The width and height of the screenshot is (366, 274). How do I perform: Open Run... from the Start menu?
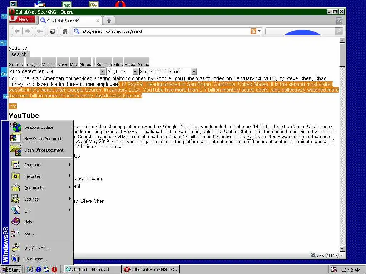tap(41, 233)
